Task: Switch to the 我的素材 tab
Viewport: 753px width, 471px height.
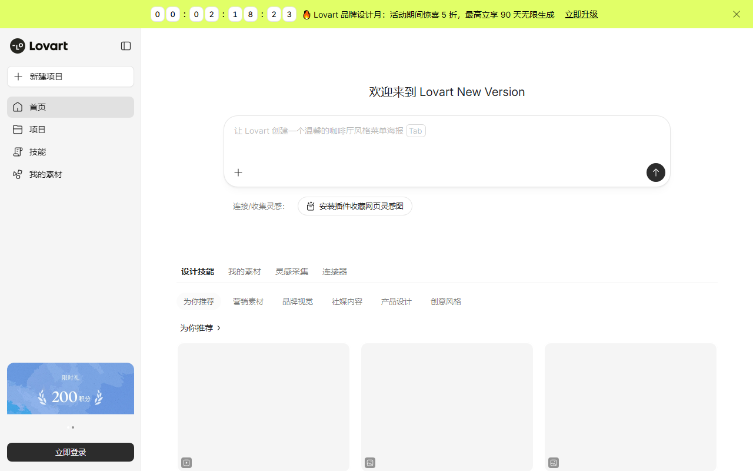Action: [245, 271]
